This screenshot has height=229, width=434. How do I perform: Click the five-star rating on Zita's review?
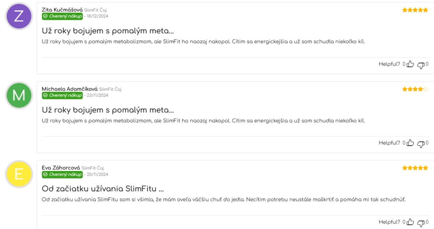tap(415, 10)
